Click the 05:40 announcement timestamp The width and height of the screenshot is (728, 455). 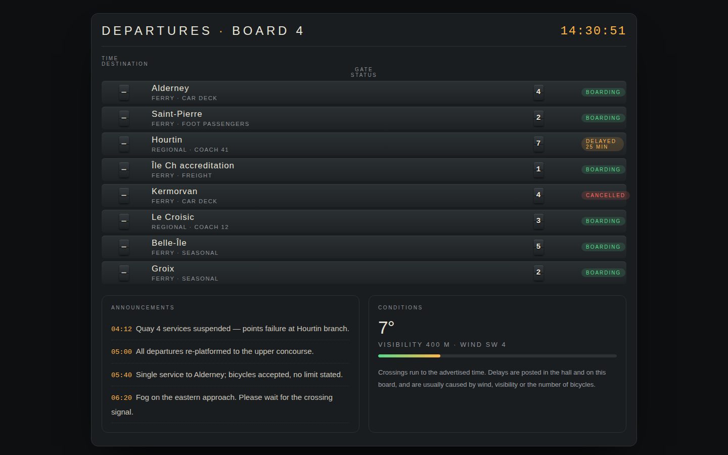tap(121, 375)
